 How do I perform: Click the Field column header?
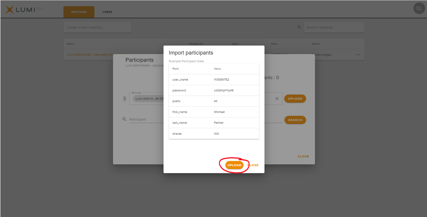tap(175, 69)
